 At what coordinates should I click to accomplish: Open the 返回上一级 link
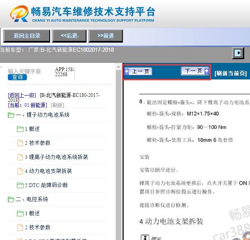point(22,95)
